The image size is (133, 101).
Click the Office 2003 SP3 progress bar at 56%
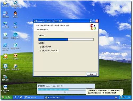coord(62,90)
